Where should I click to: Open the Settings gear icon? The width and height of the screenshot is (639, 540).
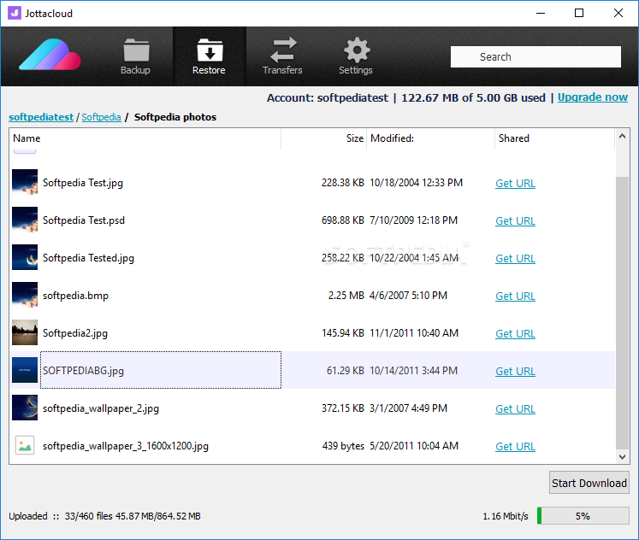click(357, 50)
